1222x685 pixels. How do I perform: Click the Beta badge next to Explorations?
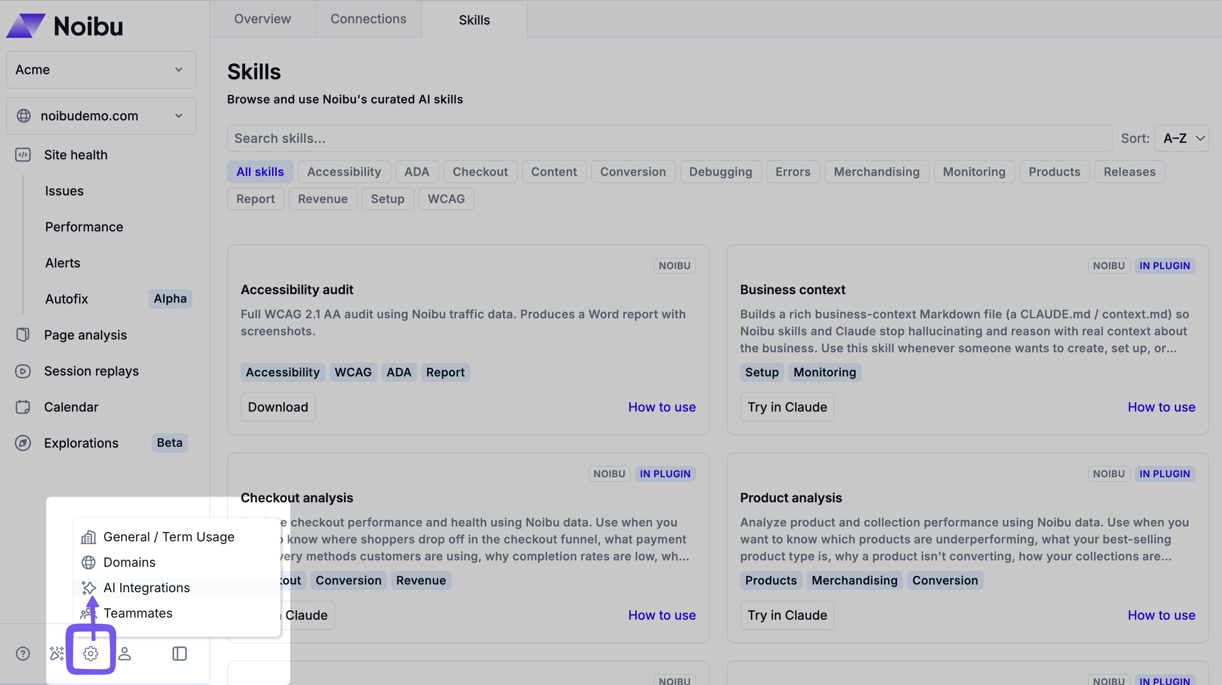(x=169, y=443)
